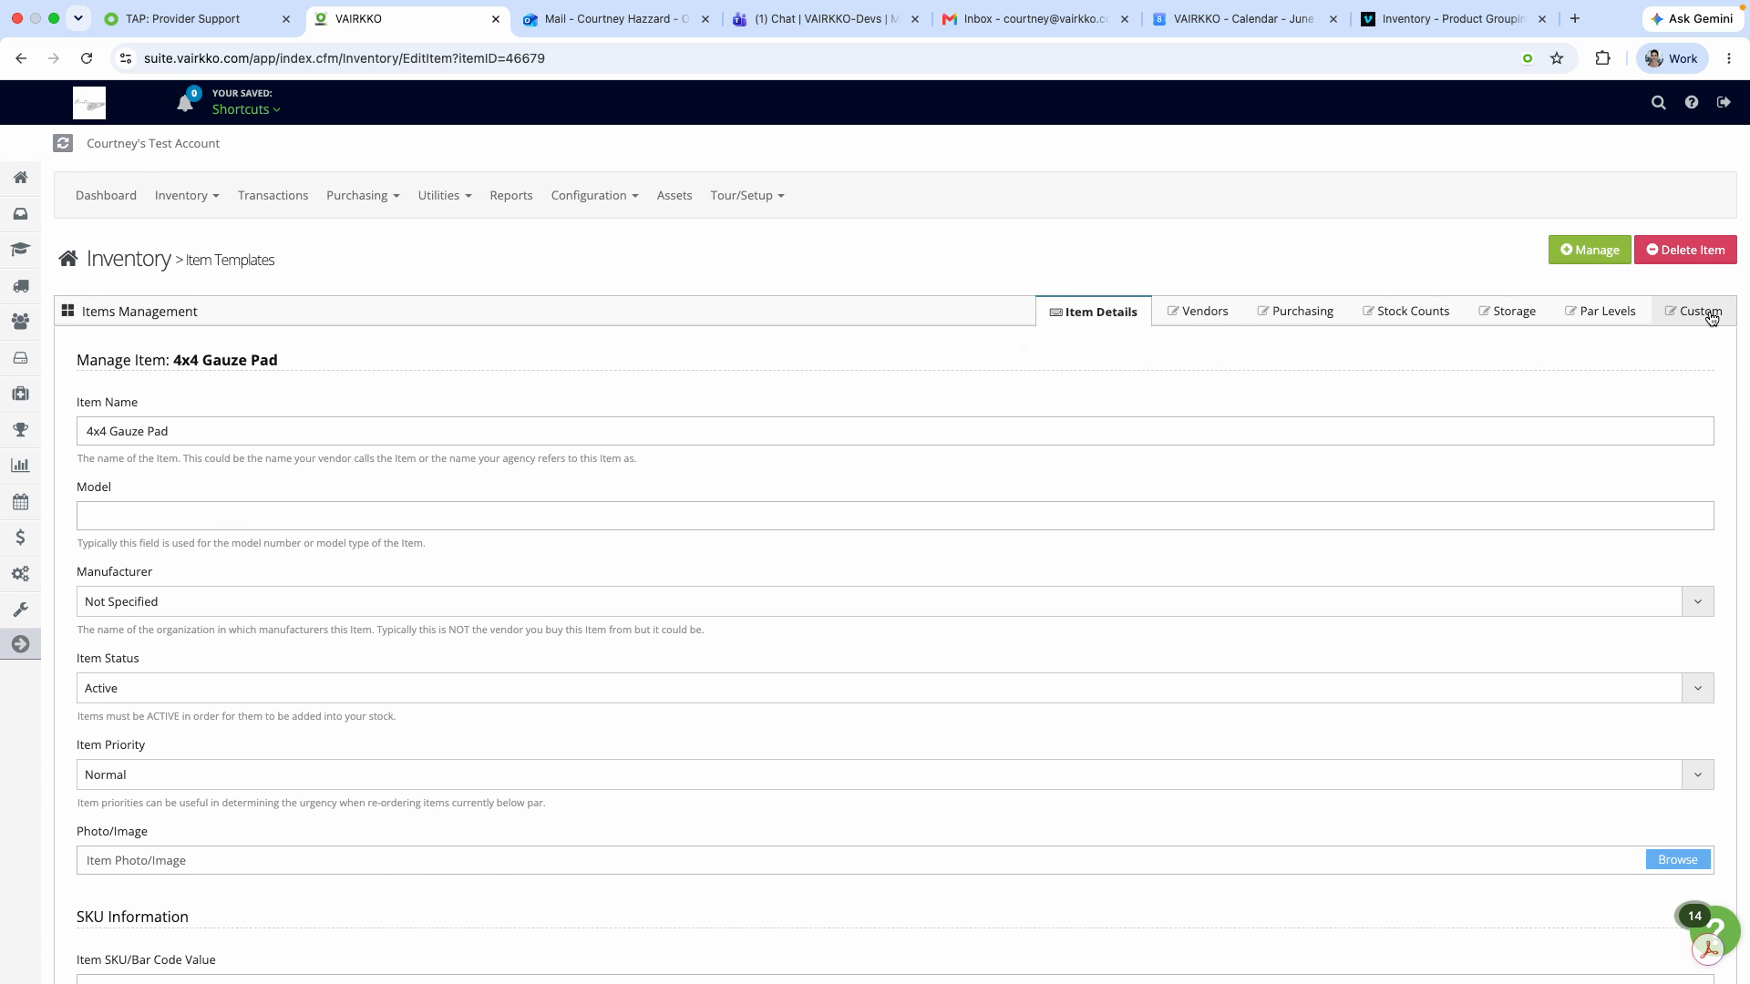
Task: Open the Dashboard menu item
Action: click(106, 196)
